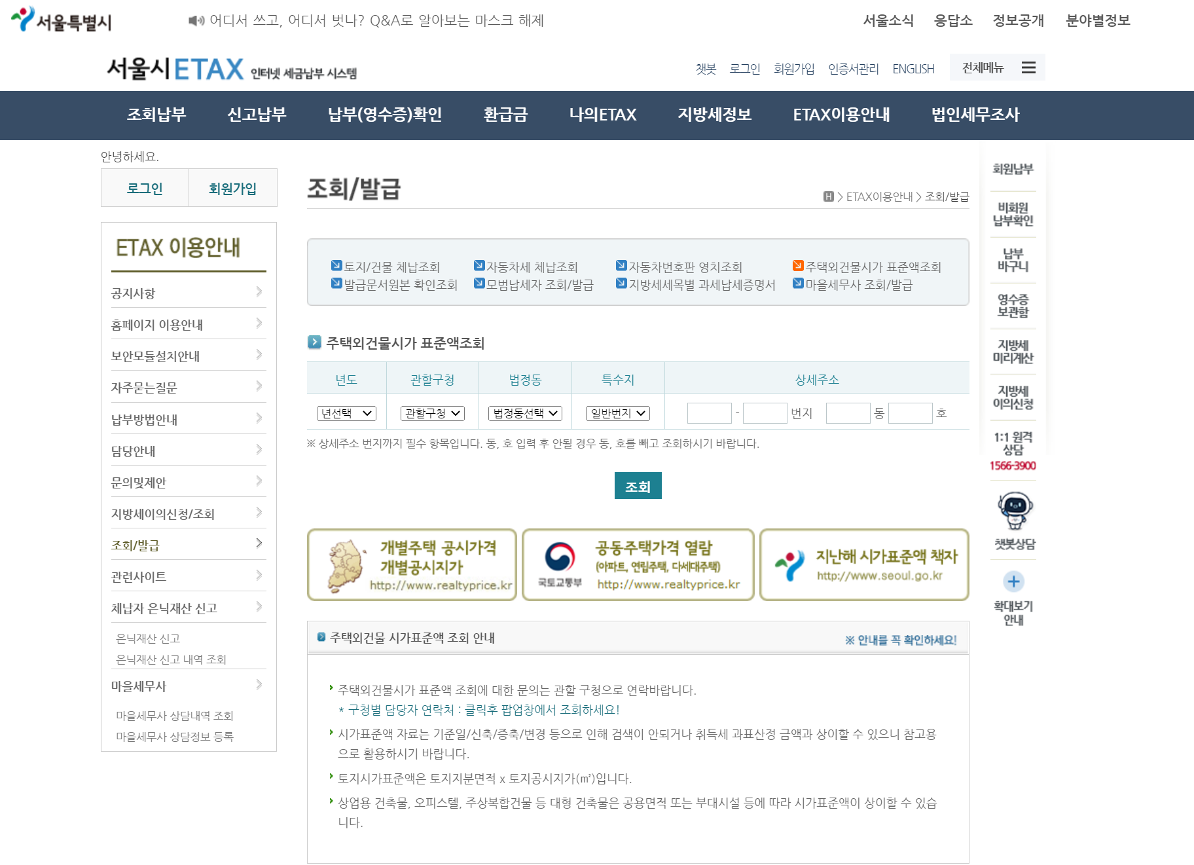Open 지방세 이의신청 quick sidebar item

(1013, 397)
